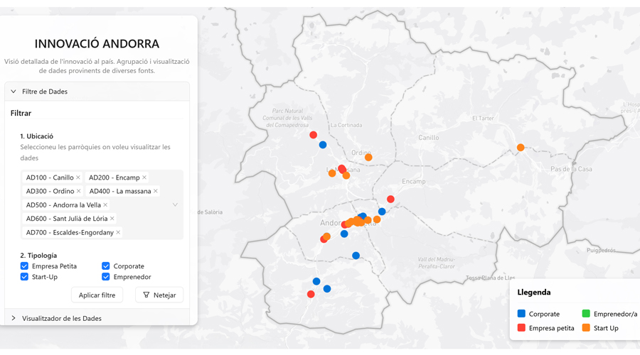Click the Empresa petita red legend swatch

(x=521, y=328)
